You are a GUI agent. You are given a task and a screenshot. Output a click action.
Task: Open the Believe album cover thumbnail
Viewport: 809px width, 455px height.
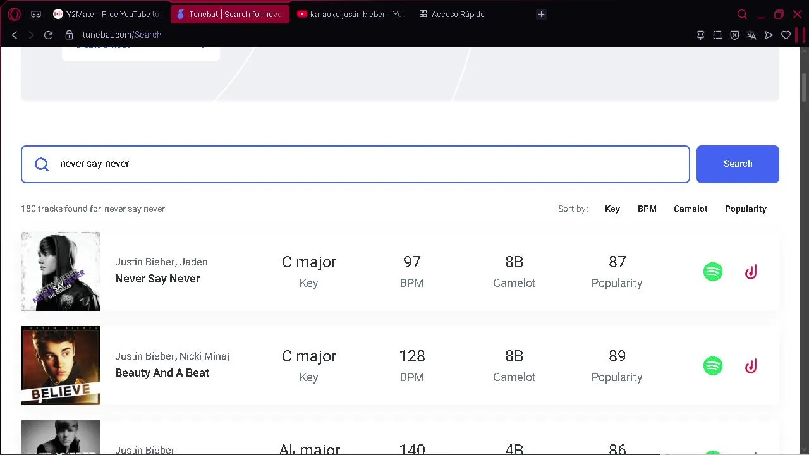[61, 365]
